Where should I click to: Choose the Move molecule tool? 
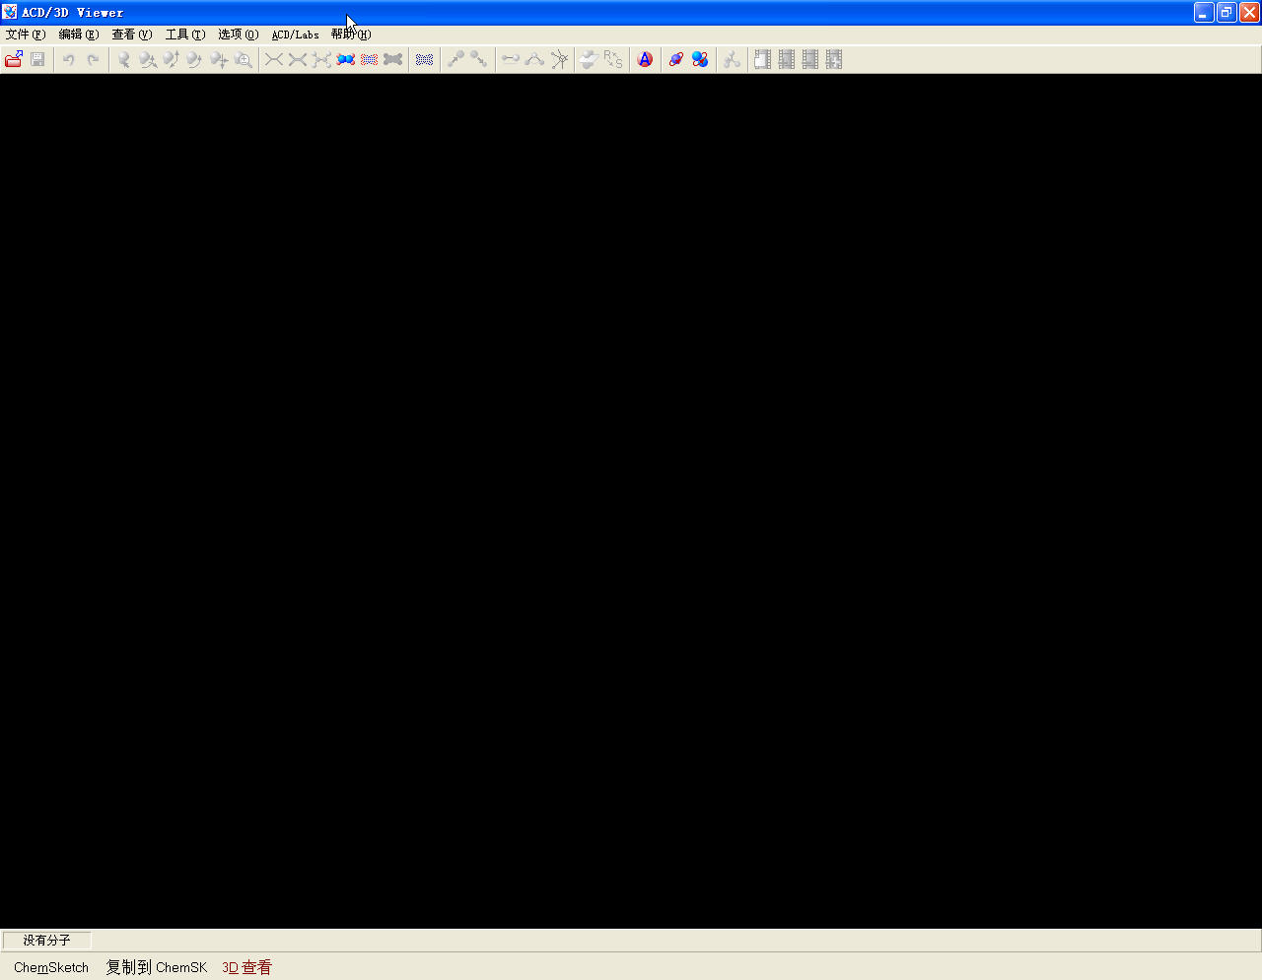(x=219, y=59)
